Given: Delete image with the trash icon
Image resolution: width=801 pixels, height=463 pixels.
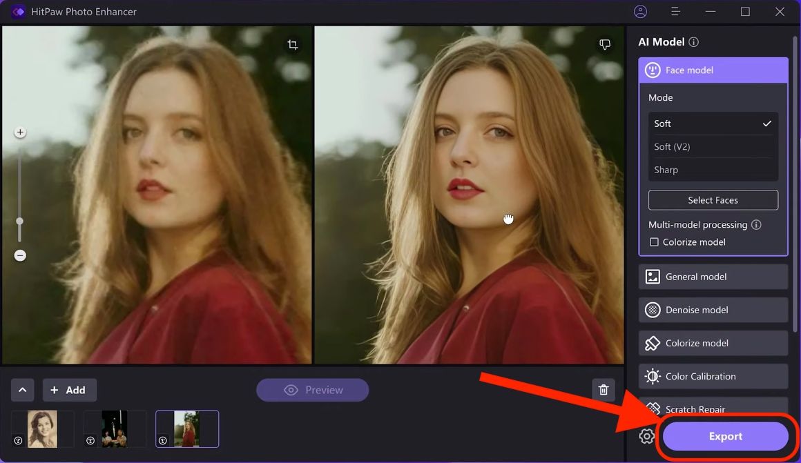Looking at the screenshot, I should (603, 390).
